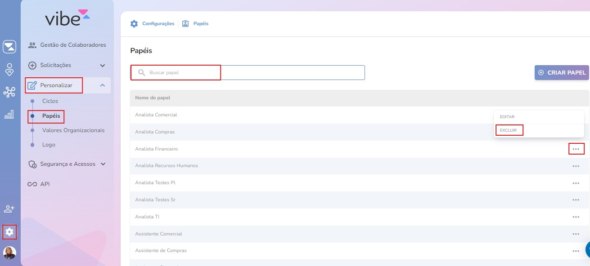Image resolution: width=590 pixels, height=266 pixels.
Task: Click the add user icon in left rail
Action: pos(9,209)
